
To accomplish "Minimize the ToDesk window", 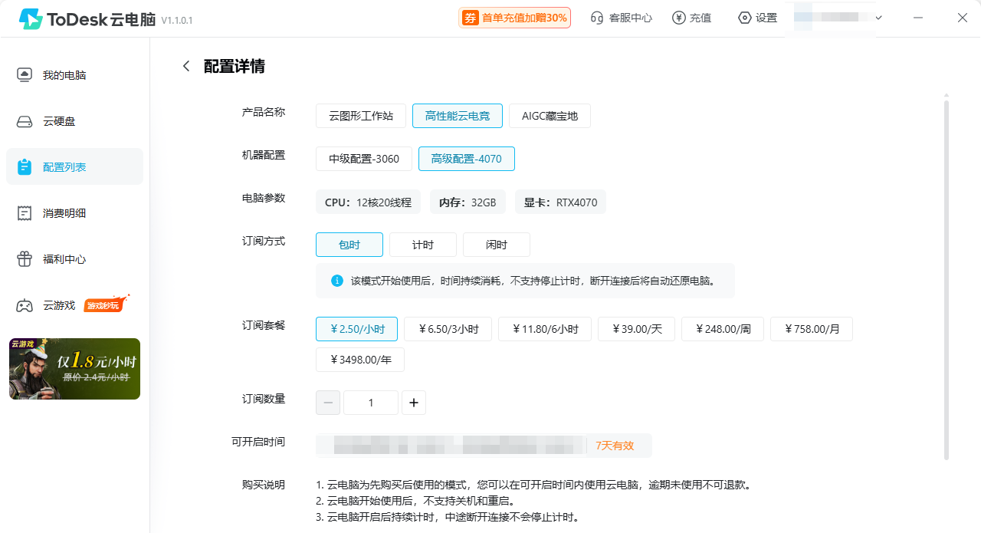I will [918, 18].
